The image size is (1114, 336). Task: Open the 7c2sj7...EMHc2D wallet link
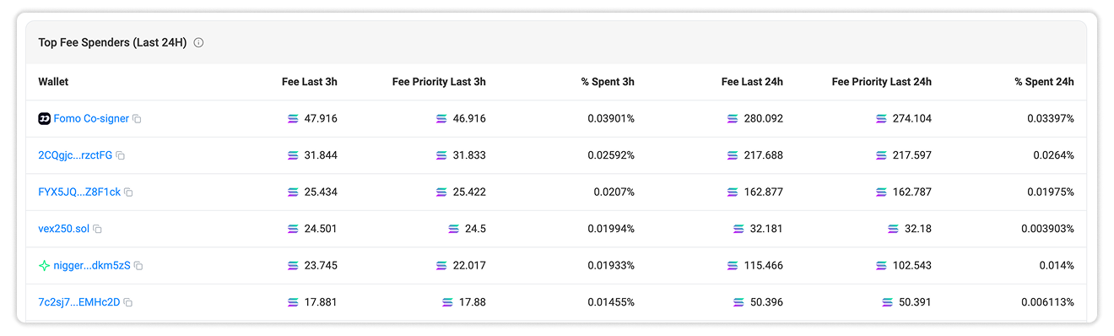(x=79, y=302)
